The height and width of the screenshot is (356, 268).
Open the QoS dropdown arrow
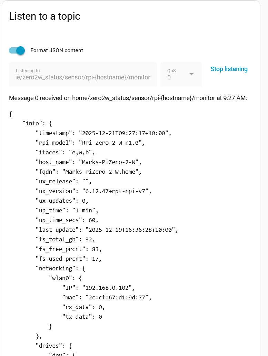point(191,74)
